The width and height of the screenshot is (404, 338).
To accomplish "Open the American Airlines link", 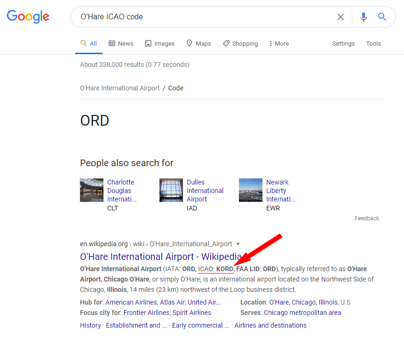I will (x=132, y=302).
